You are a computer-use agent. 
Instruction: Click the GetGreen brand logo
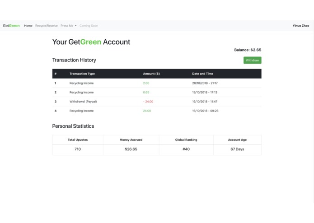pos(11,26)
